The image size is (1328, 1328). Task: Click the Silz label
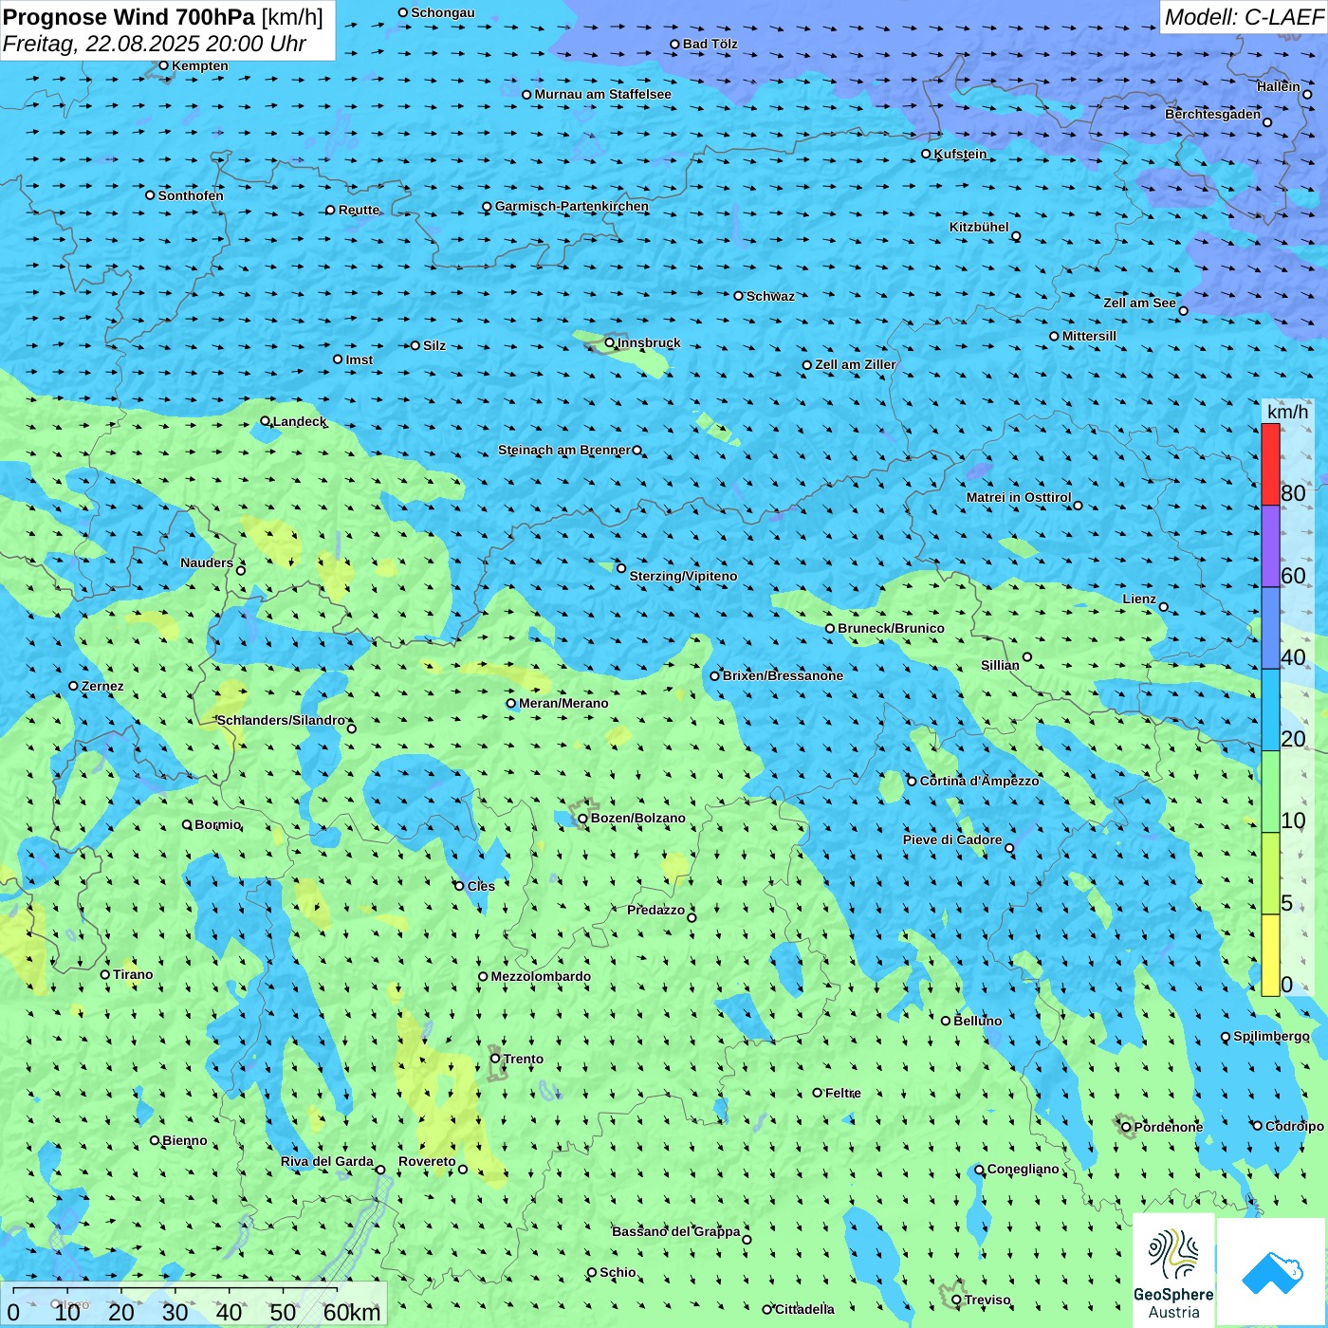[434, 345]
